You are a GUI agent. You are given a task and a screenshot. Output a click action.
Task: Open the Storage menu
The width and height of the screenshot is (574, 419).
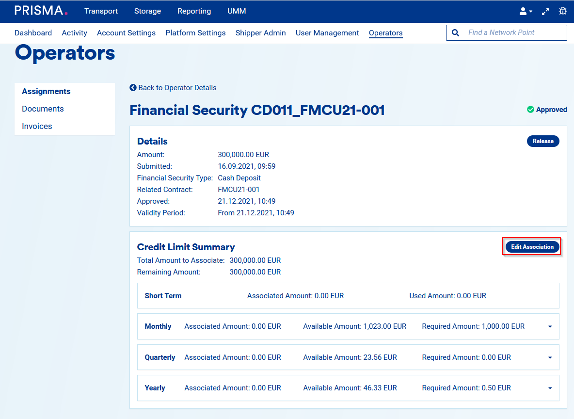coord(147,11)
